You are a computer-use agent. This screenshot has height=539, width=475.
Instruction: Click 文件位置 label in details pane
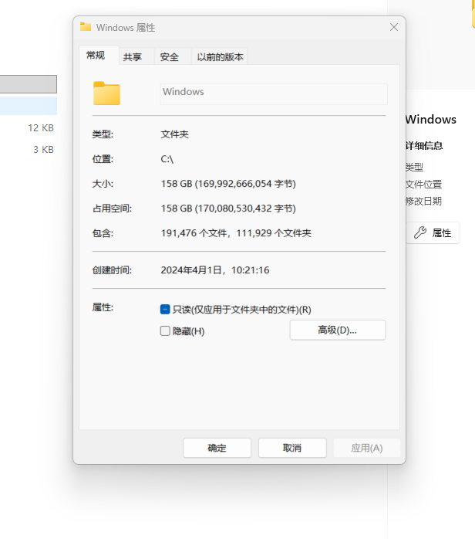[x=423, y=185]
